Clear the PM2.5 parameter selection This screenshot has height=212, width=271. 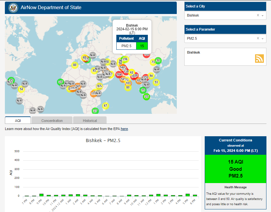pos(258,38)
